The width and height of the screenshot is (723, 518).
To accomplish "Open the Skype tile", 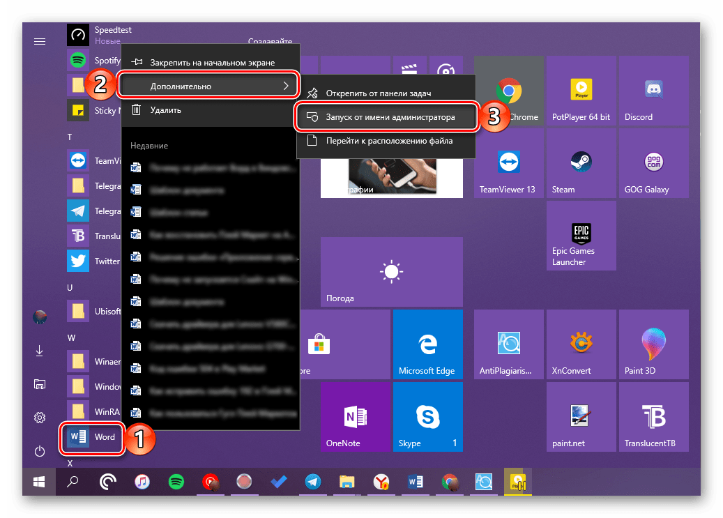I will pyautogui.click(x=427, y=416).
